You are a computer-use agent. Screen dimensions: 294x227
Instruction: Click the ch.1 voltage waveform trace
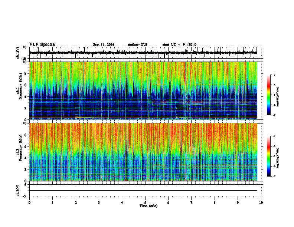[x=143, y=53]
